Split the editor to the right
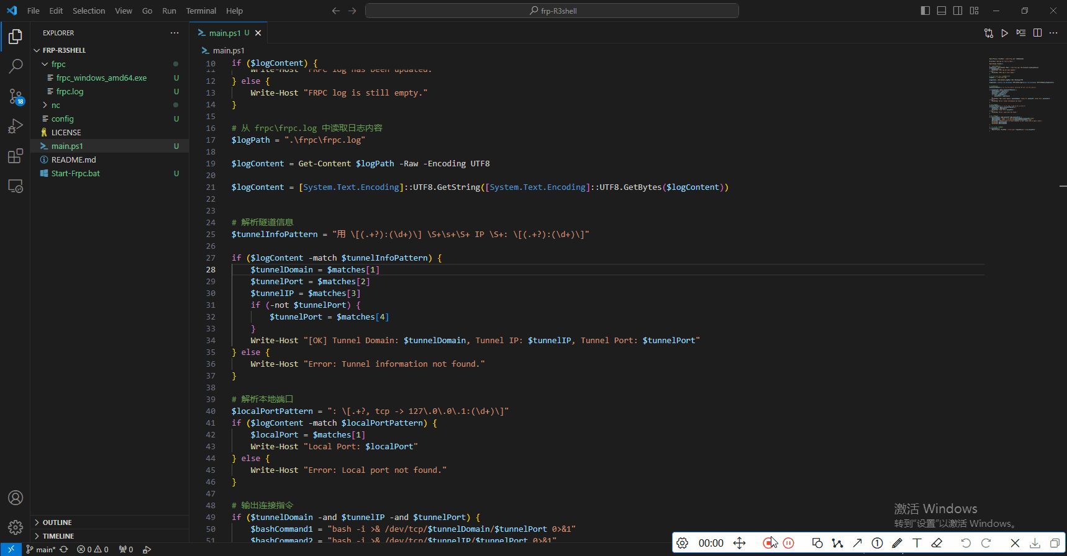Viewport: 1067px width, 556px height. coord(1037,33)
